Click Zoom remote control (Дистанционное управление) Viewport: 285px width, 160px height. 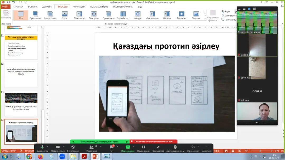click(x=175, y=148)
